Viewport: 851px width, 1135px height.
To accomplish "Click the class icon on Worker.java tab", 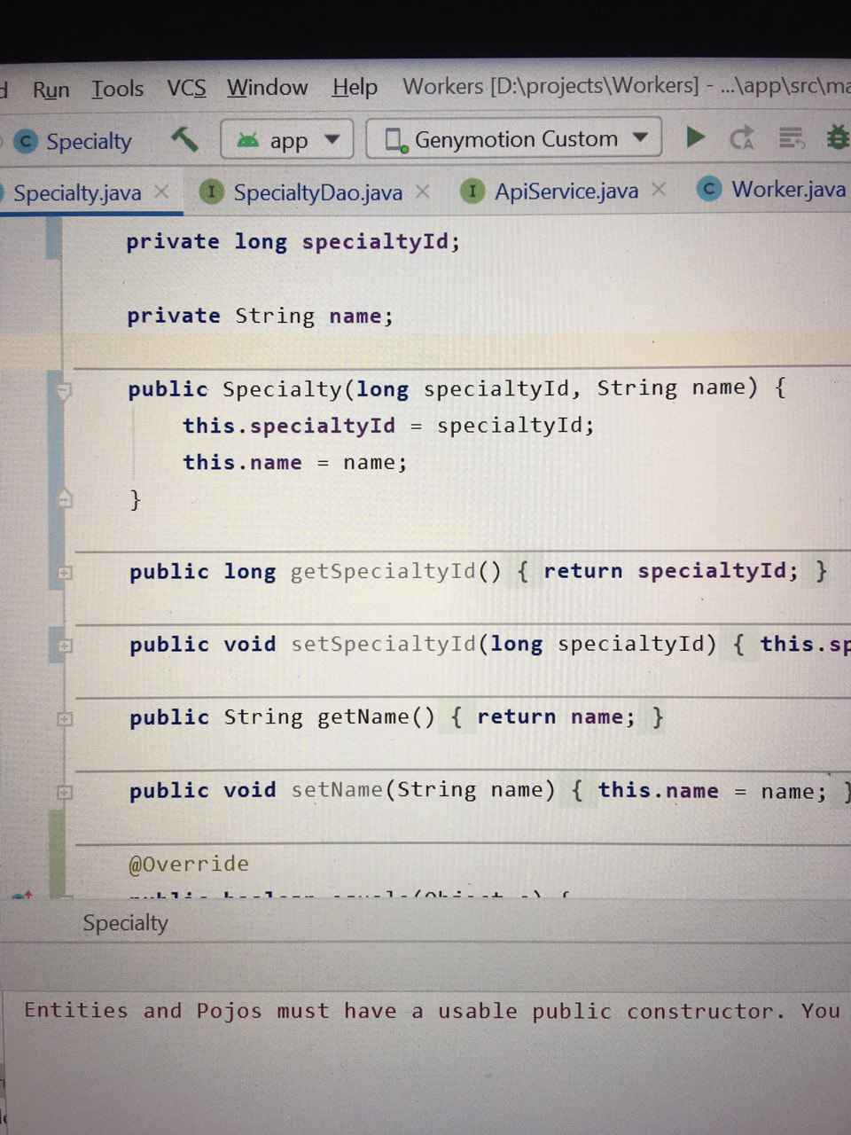I will tap(709, 189).
